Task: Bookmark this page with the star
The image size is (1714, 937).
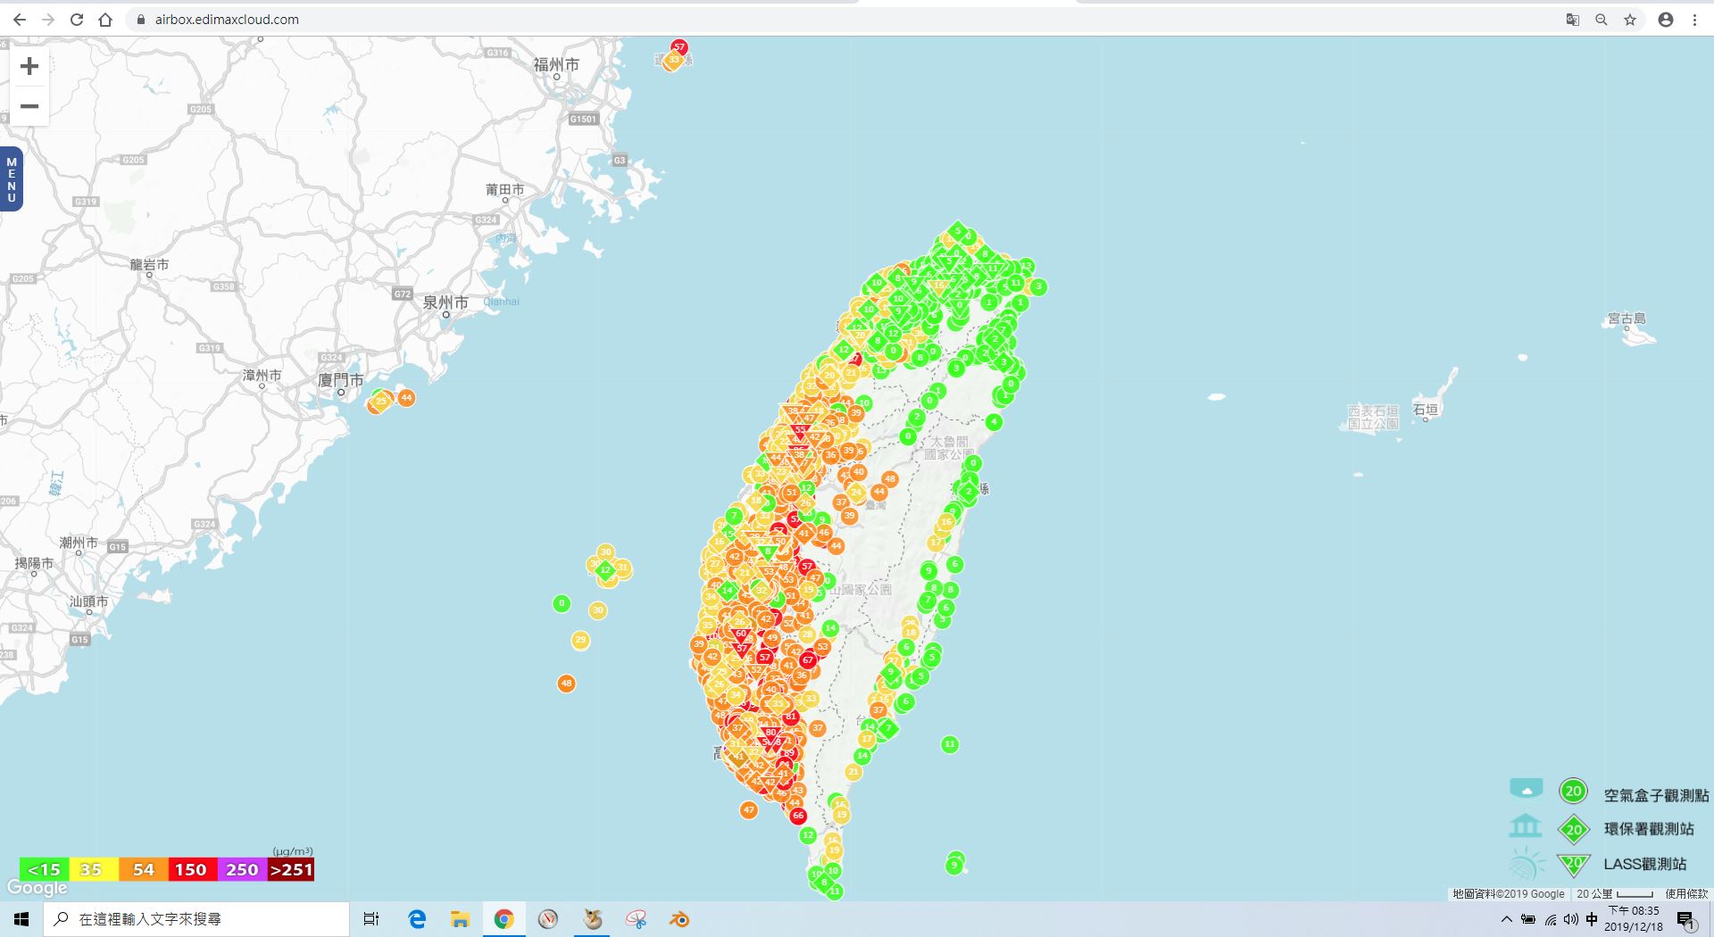Action: 1630,20
